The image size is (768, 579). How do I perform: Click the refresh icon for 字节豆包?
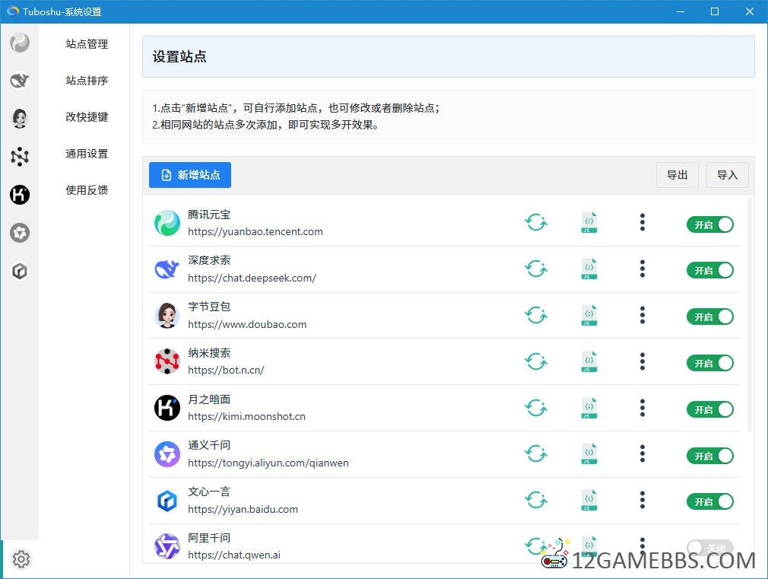coord(536,316)
